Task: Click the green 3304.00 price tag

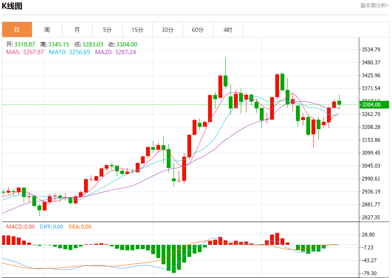Action: tap(374, 105)
